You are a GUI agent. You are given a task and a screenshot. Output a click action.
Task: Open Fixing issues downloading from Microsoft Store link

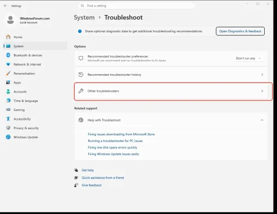click(x=121, y=134)
